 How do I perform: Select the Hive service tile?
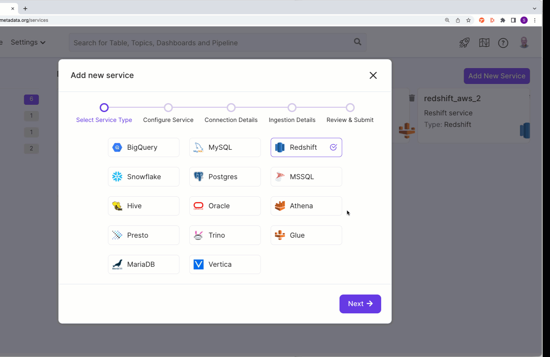point(144,206)
